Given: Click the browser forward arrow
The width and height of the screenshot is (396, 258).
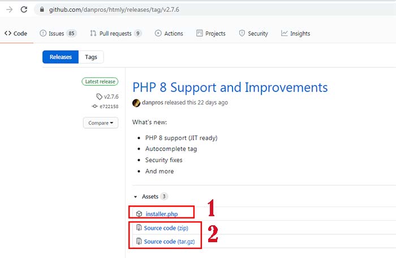Looking at the screenshot, I should [x=10, y=10].
